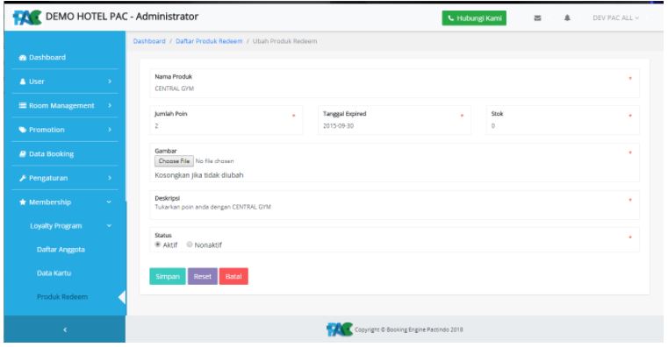This screenshot has height=347, width=668.
Task: Collapse the Loyalty Program submenu chevron
Action: click(x=109, y=226)
